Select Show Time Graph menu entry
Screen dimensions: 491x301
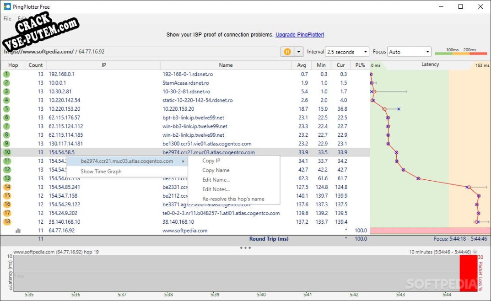coord(101,172)
